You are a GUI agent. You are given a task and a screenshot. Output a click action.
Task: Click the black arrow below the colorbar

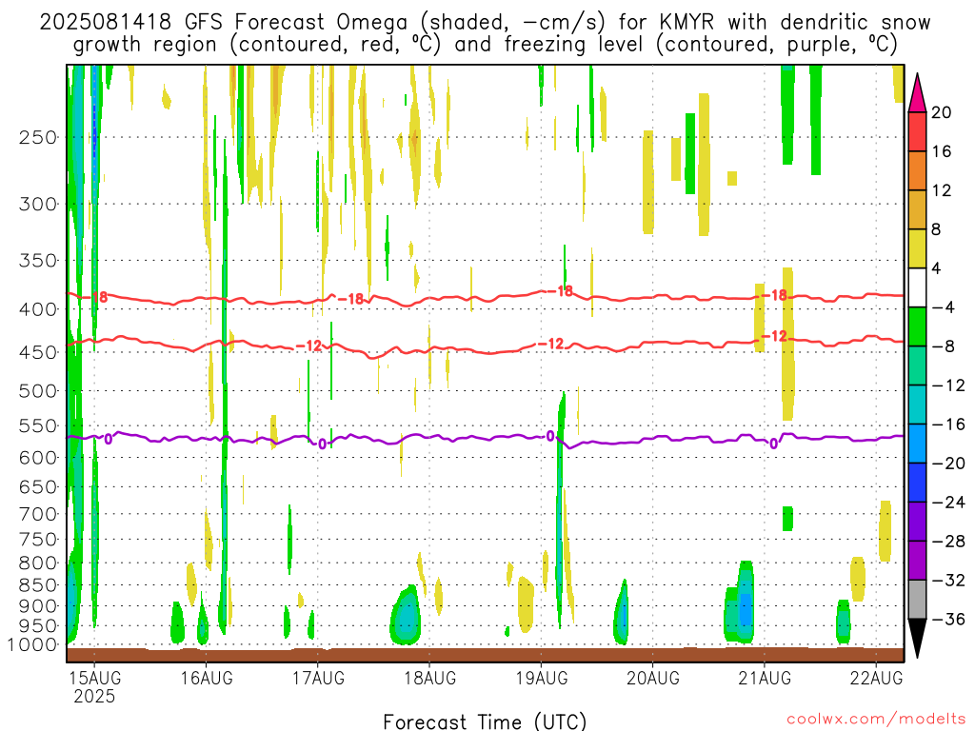coord(917,639)
